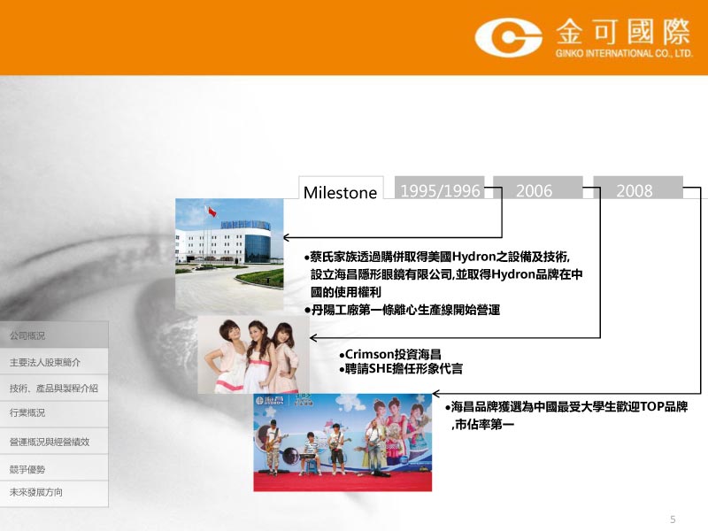Image resolution: width=708 pixels, height=531 pixels.
Task: Click the Ginko International logo icon
Action: (508, 37)
